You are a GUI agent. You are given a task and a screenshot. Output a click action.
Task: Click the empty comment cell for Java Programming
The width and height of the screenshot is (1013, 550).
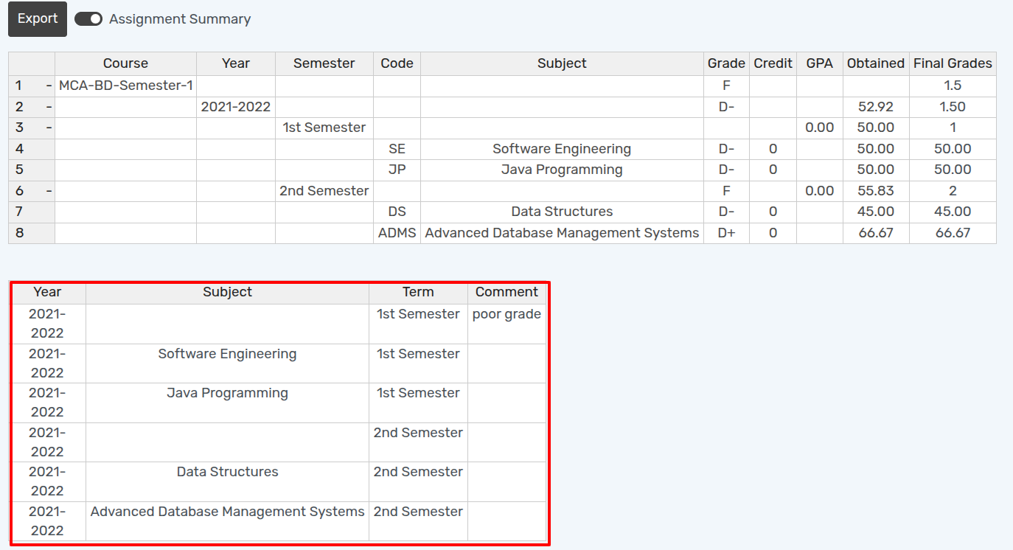coord(506,403)
